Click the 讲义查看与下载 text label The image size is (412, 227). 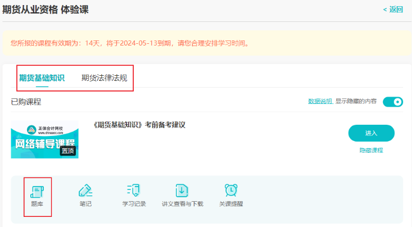tap(182, 204)
